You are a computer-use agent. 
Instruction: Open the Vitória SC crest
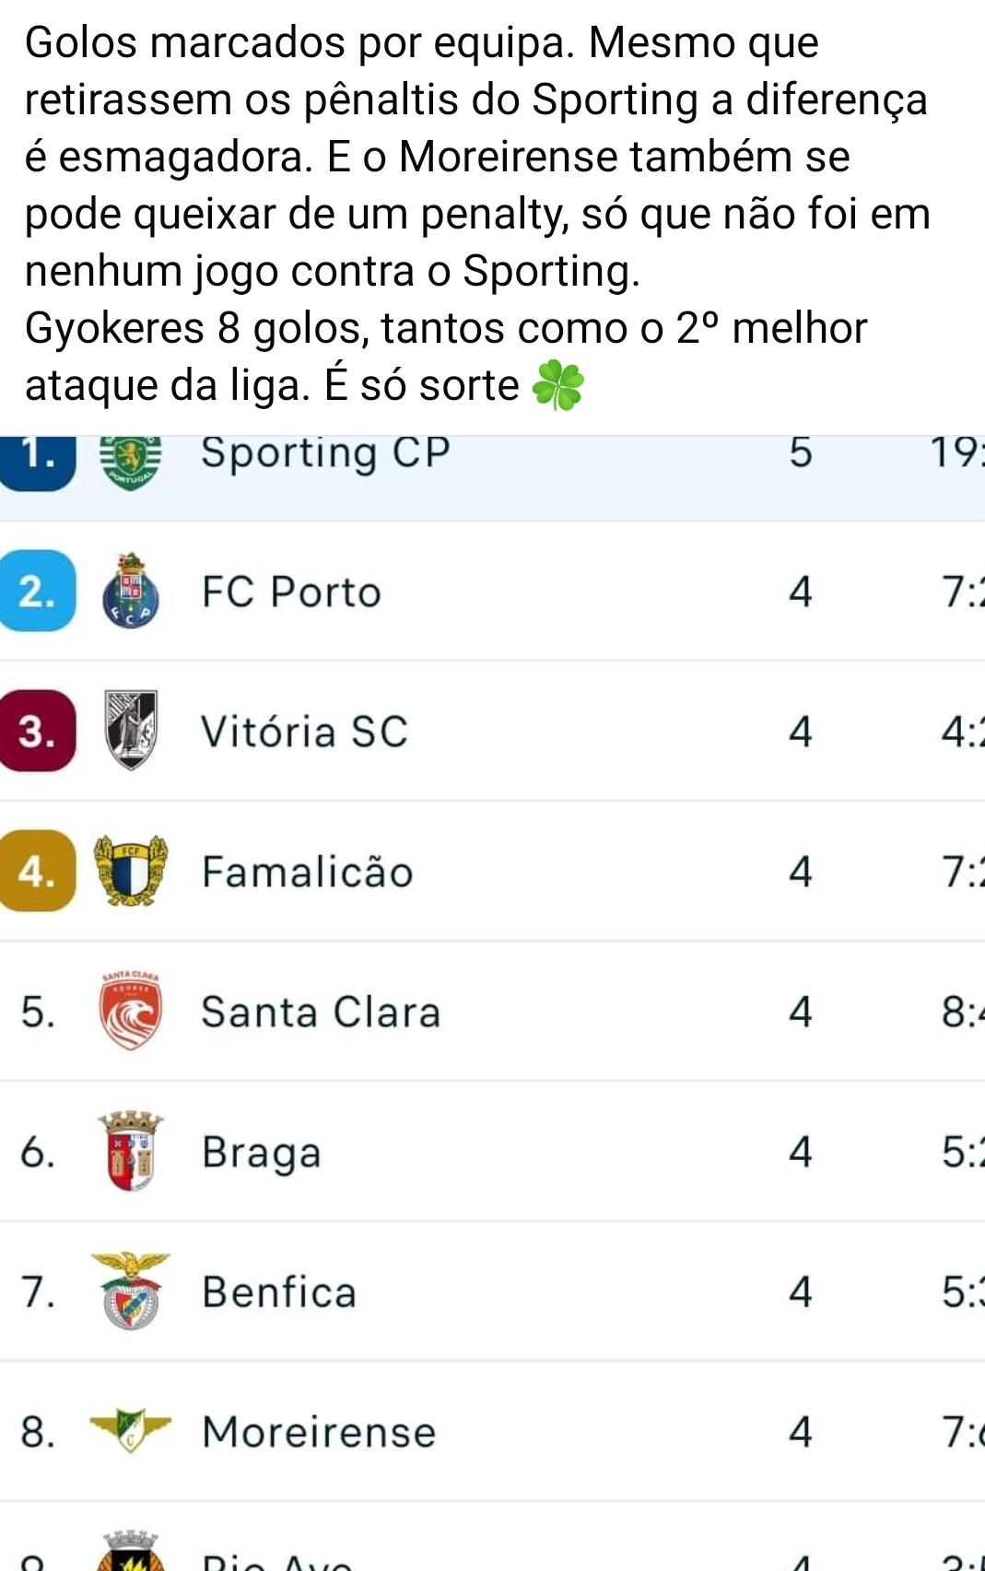130,730
